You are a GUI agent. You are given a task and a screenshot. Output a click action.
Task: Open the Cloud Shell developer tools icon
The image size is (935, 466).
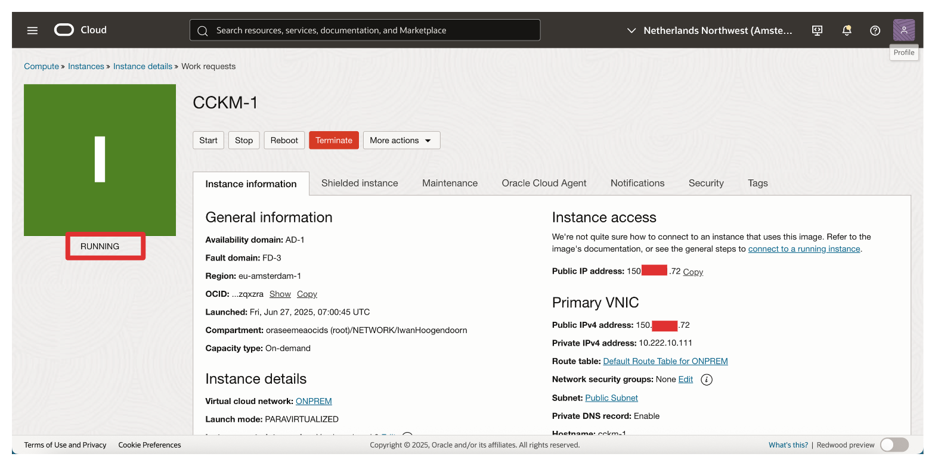818,30
